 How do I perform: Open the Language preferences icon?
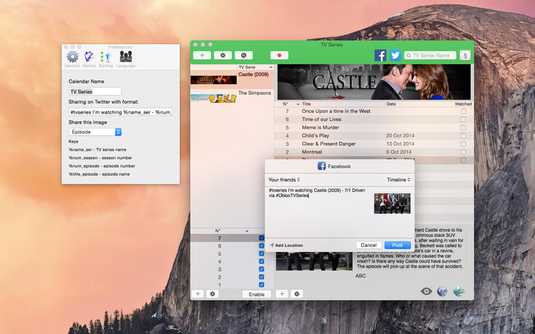click(125, 58)
